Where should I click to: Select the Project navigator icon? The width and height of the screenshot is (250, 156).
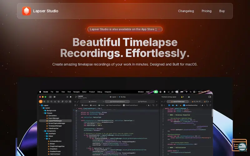41,101
